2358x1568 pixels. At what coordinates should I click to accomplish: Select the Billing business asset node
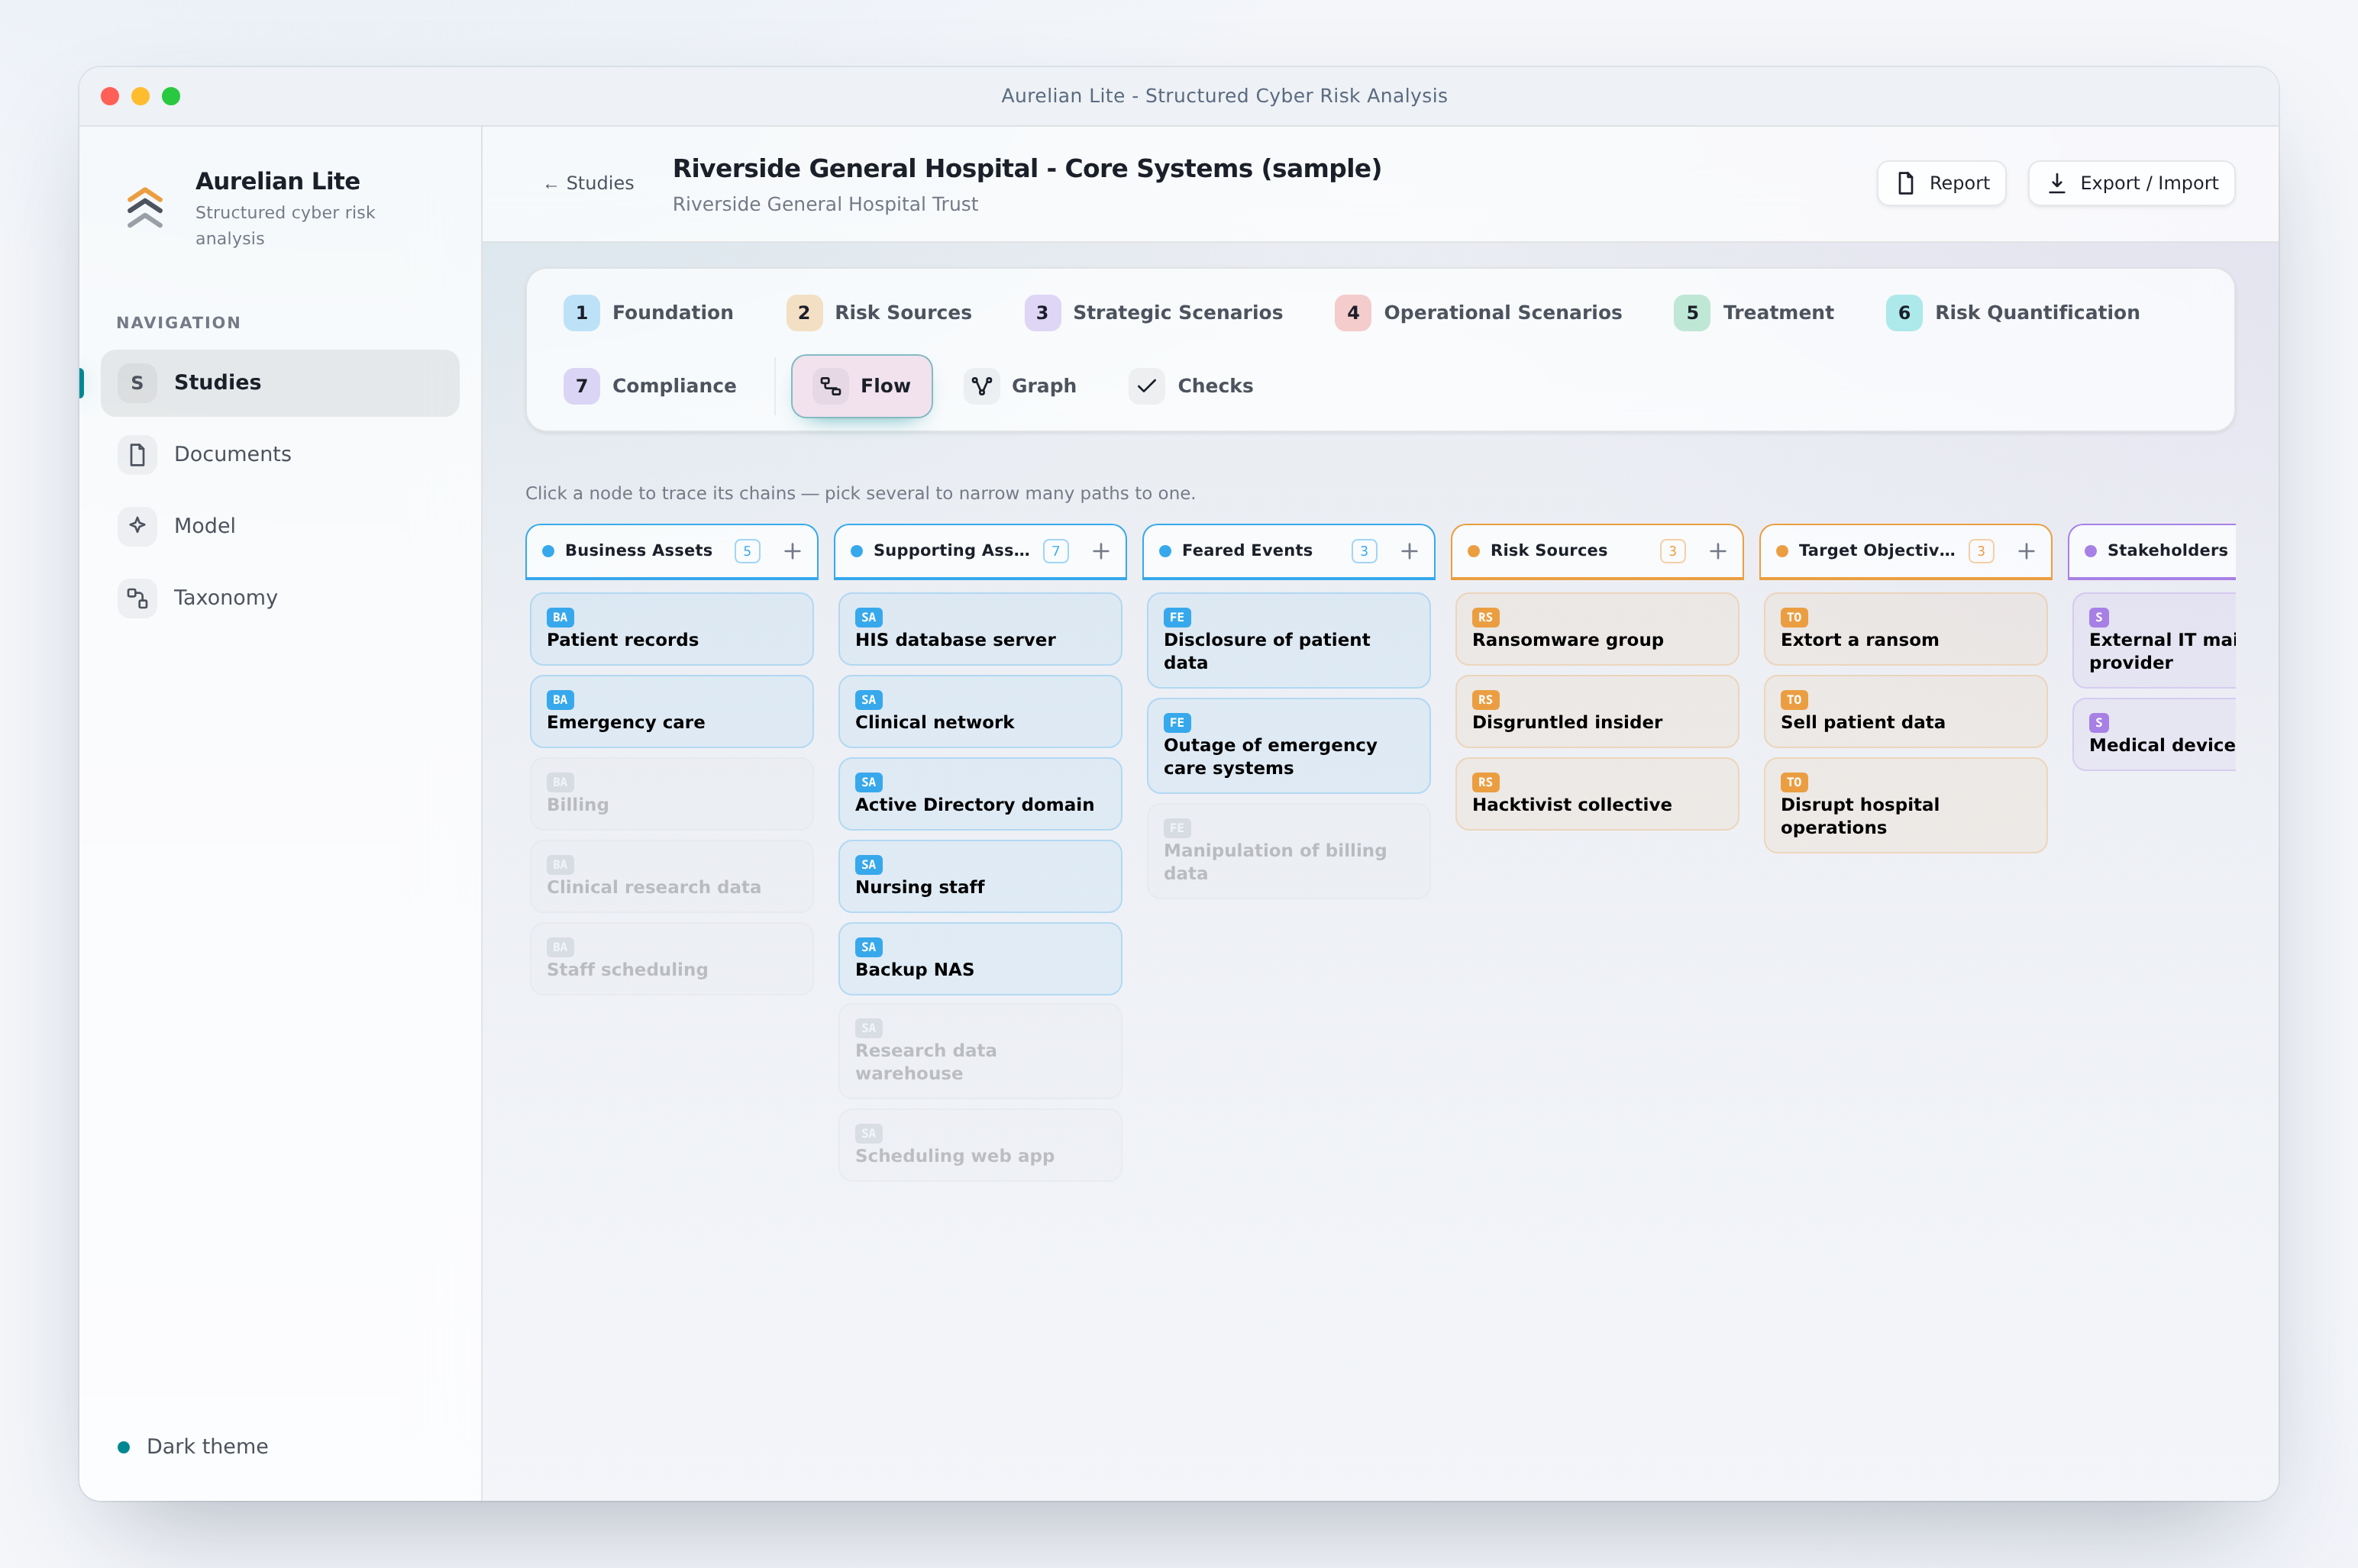point(672,794)
